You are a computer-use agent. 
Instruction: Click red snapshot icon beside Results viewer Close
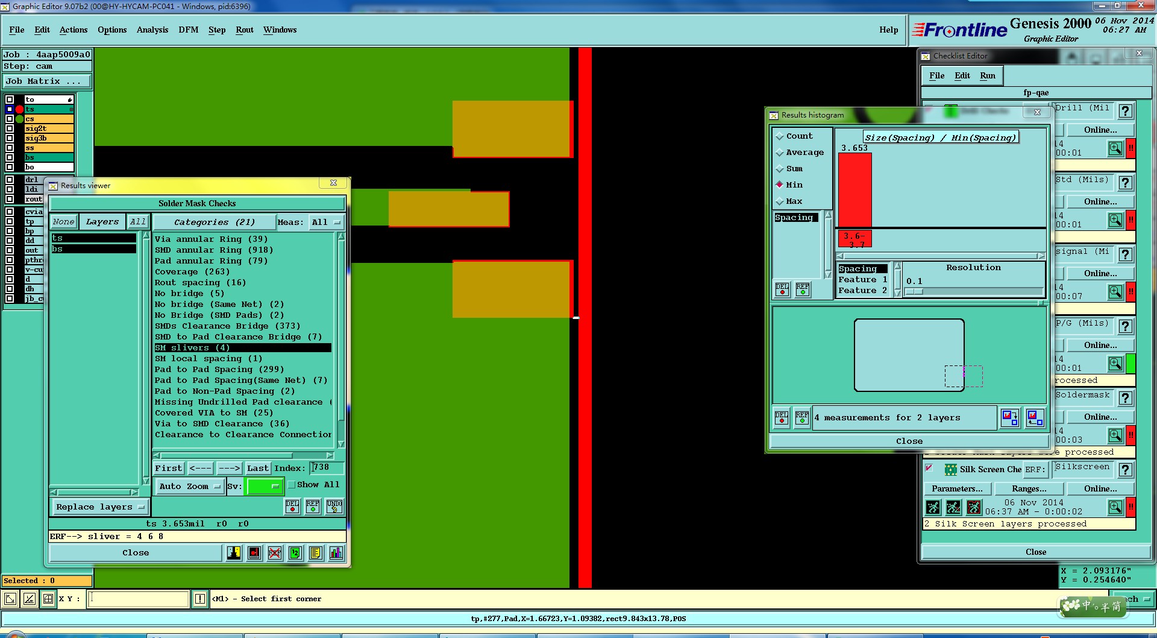coord(254,552)
